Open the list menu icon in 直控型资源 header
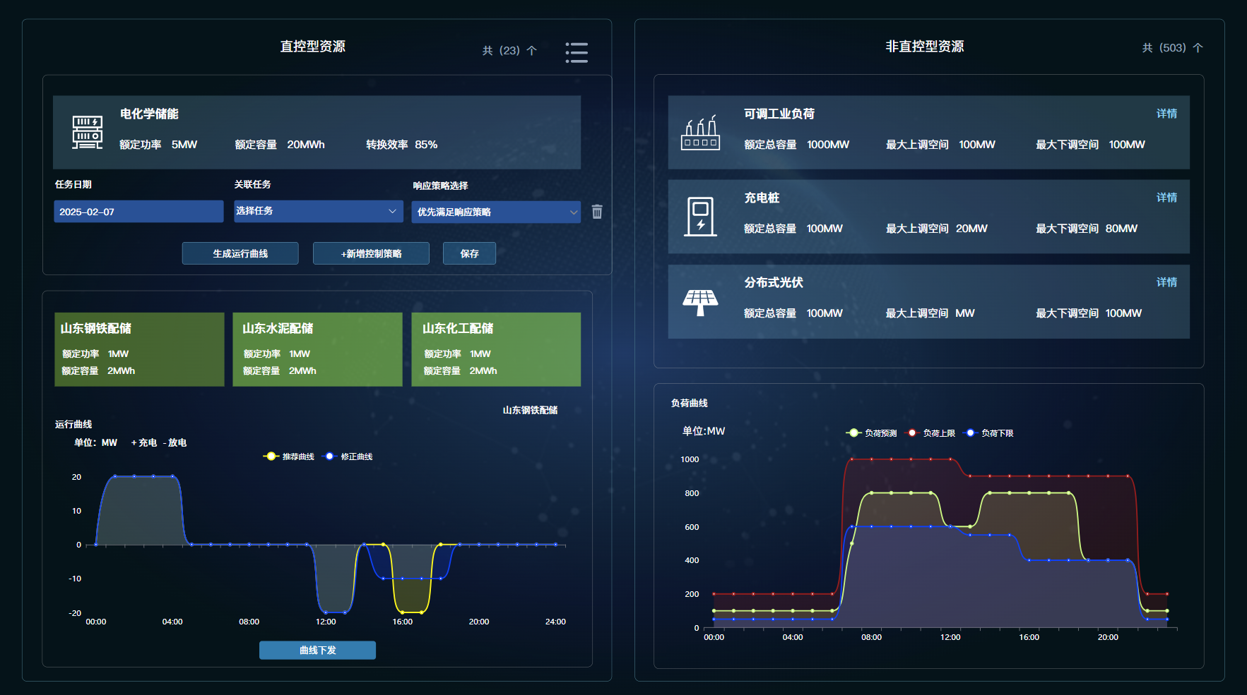 tap(577, 52)
